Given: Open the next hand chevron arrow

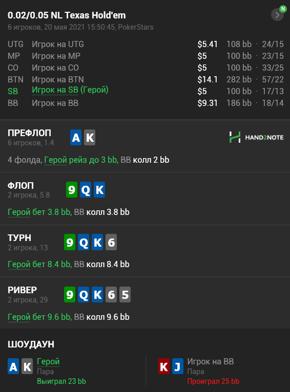Looking at the screenshot, I should [x=277, y=15].
